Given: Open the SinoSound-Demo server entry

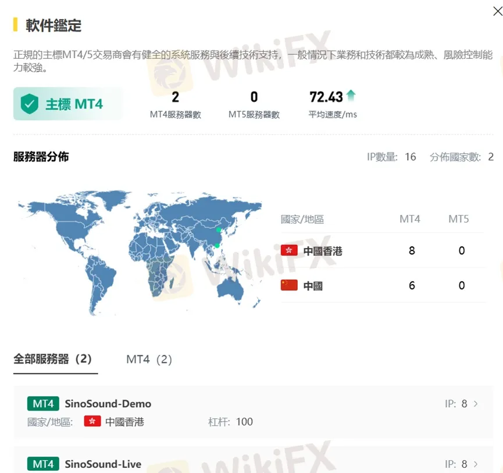Looking at the screenshot, I should (253, 412).
